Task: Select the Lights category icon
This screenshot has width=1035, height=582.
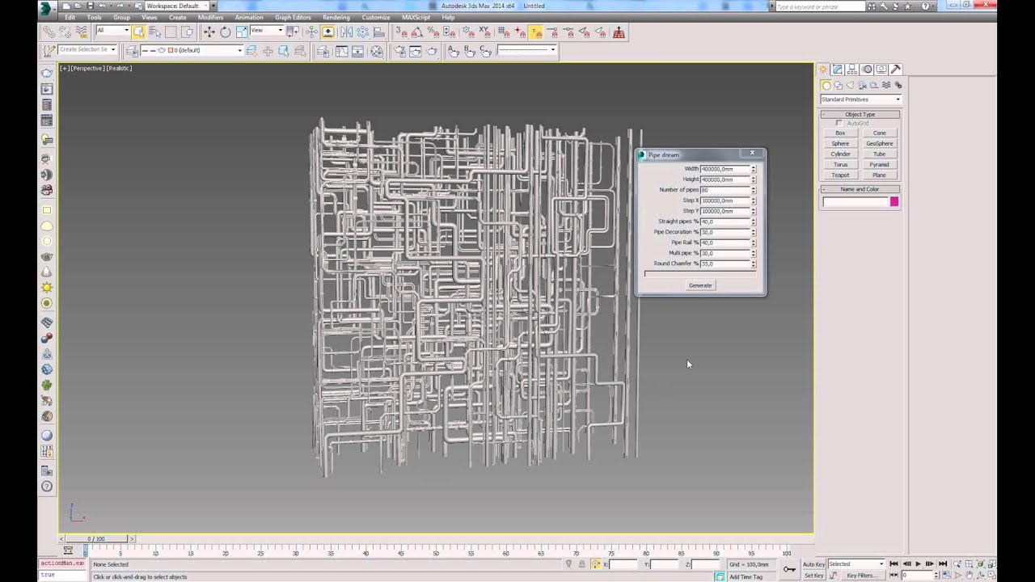Action: (850, 85)
